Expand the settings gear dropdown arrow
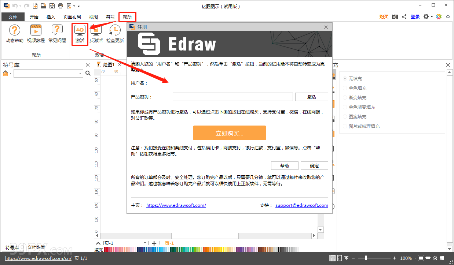The image size is (454, 265). 432,17
